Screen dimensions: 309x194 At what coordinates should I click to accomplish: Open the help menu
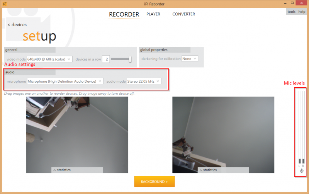302,12
